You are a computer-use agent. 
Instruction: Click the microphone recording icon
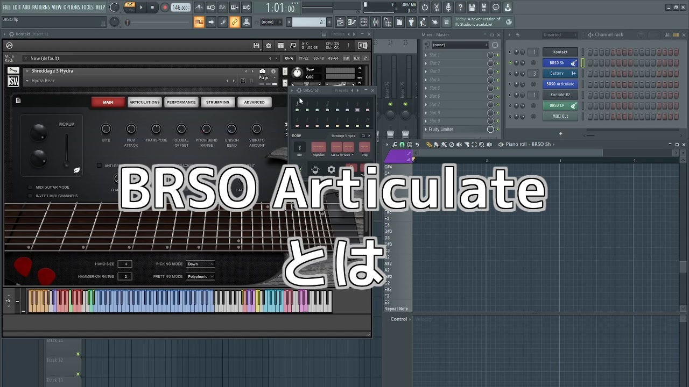[448, 8]
